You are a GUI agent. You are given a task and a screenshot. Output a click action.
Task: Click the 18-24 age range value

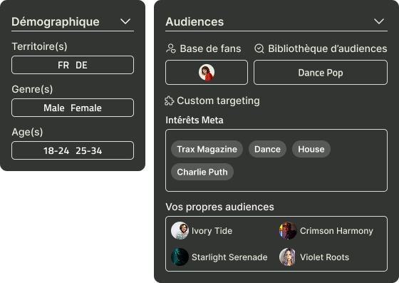click(x=56, y=150)
